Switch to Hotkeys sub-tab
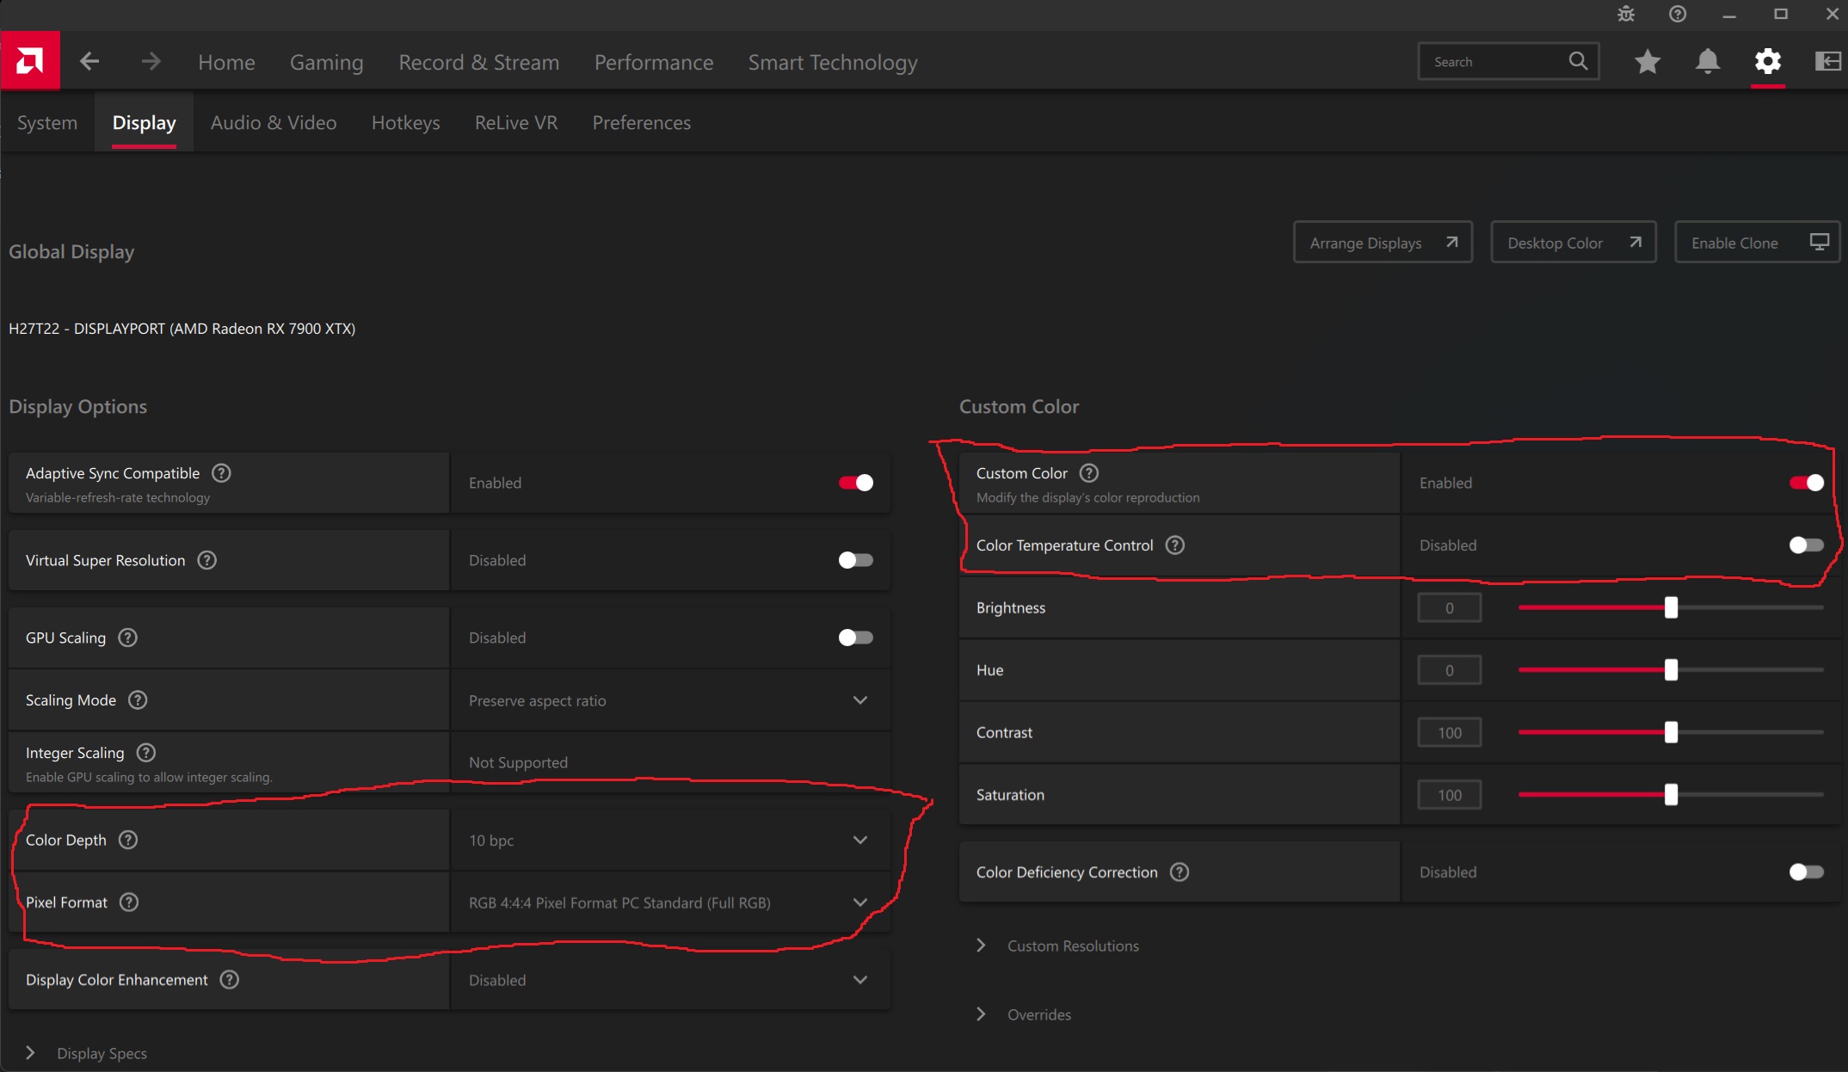The height and width of the screenshot is (1072, 1848). [406, 123]
